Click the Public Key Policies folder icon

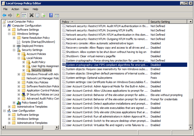(x=24, y=82)
